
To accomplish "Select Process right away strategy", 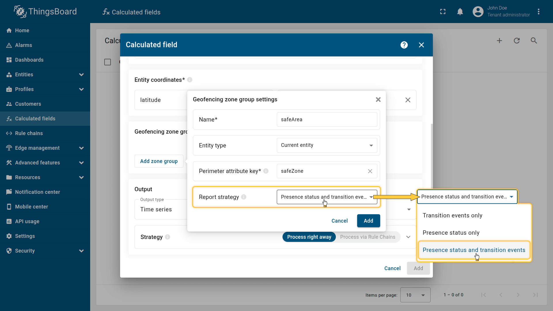I will point(309,237).
